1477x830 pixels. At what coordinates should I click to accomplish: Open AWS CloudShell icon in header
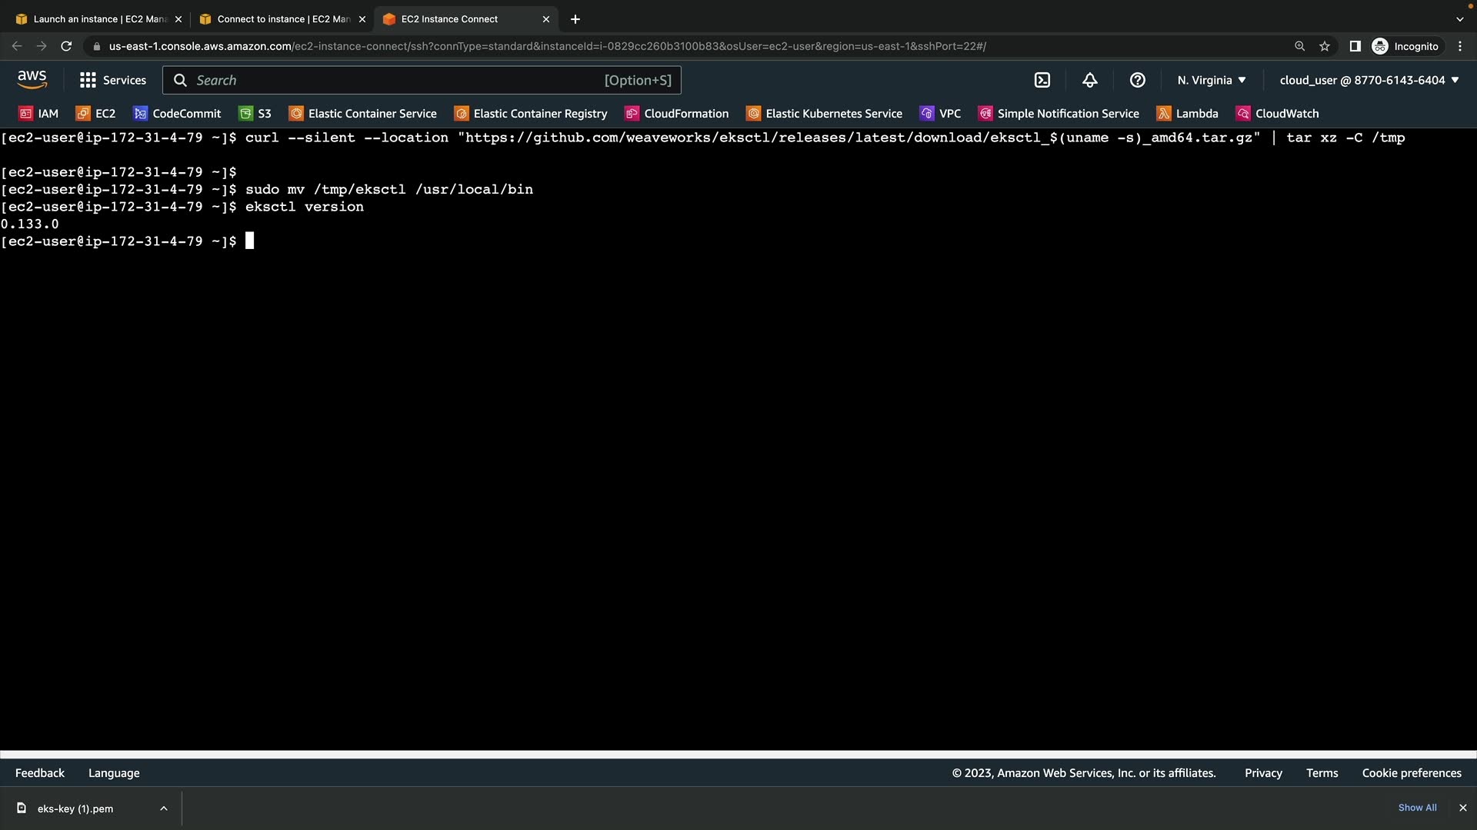point(1042,80)
